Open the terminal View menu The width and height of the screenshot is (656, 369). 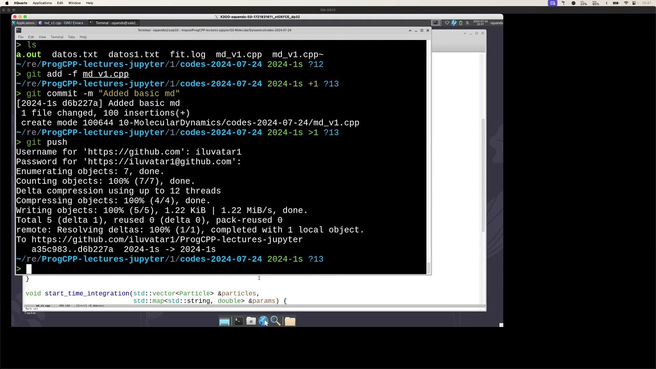[x=43, y=37]
